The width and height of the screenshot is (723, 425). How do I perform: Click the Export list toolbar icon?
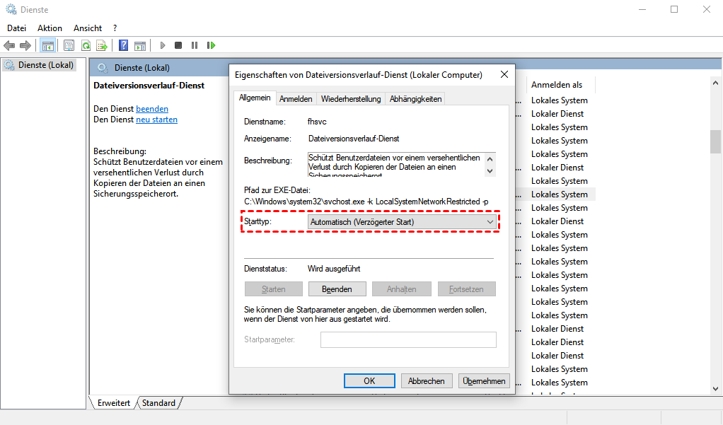[102, 46]
